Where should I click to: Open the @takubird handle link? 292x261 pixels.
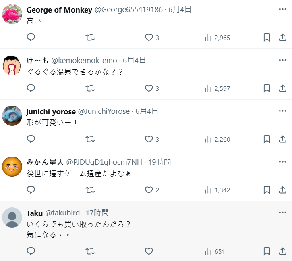pyautogui.click(x=62, y=213)
